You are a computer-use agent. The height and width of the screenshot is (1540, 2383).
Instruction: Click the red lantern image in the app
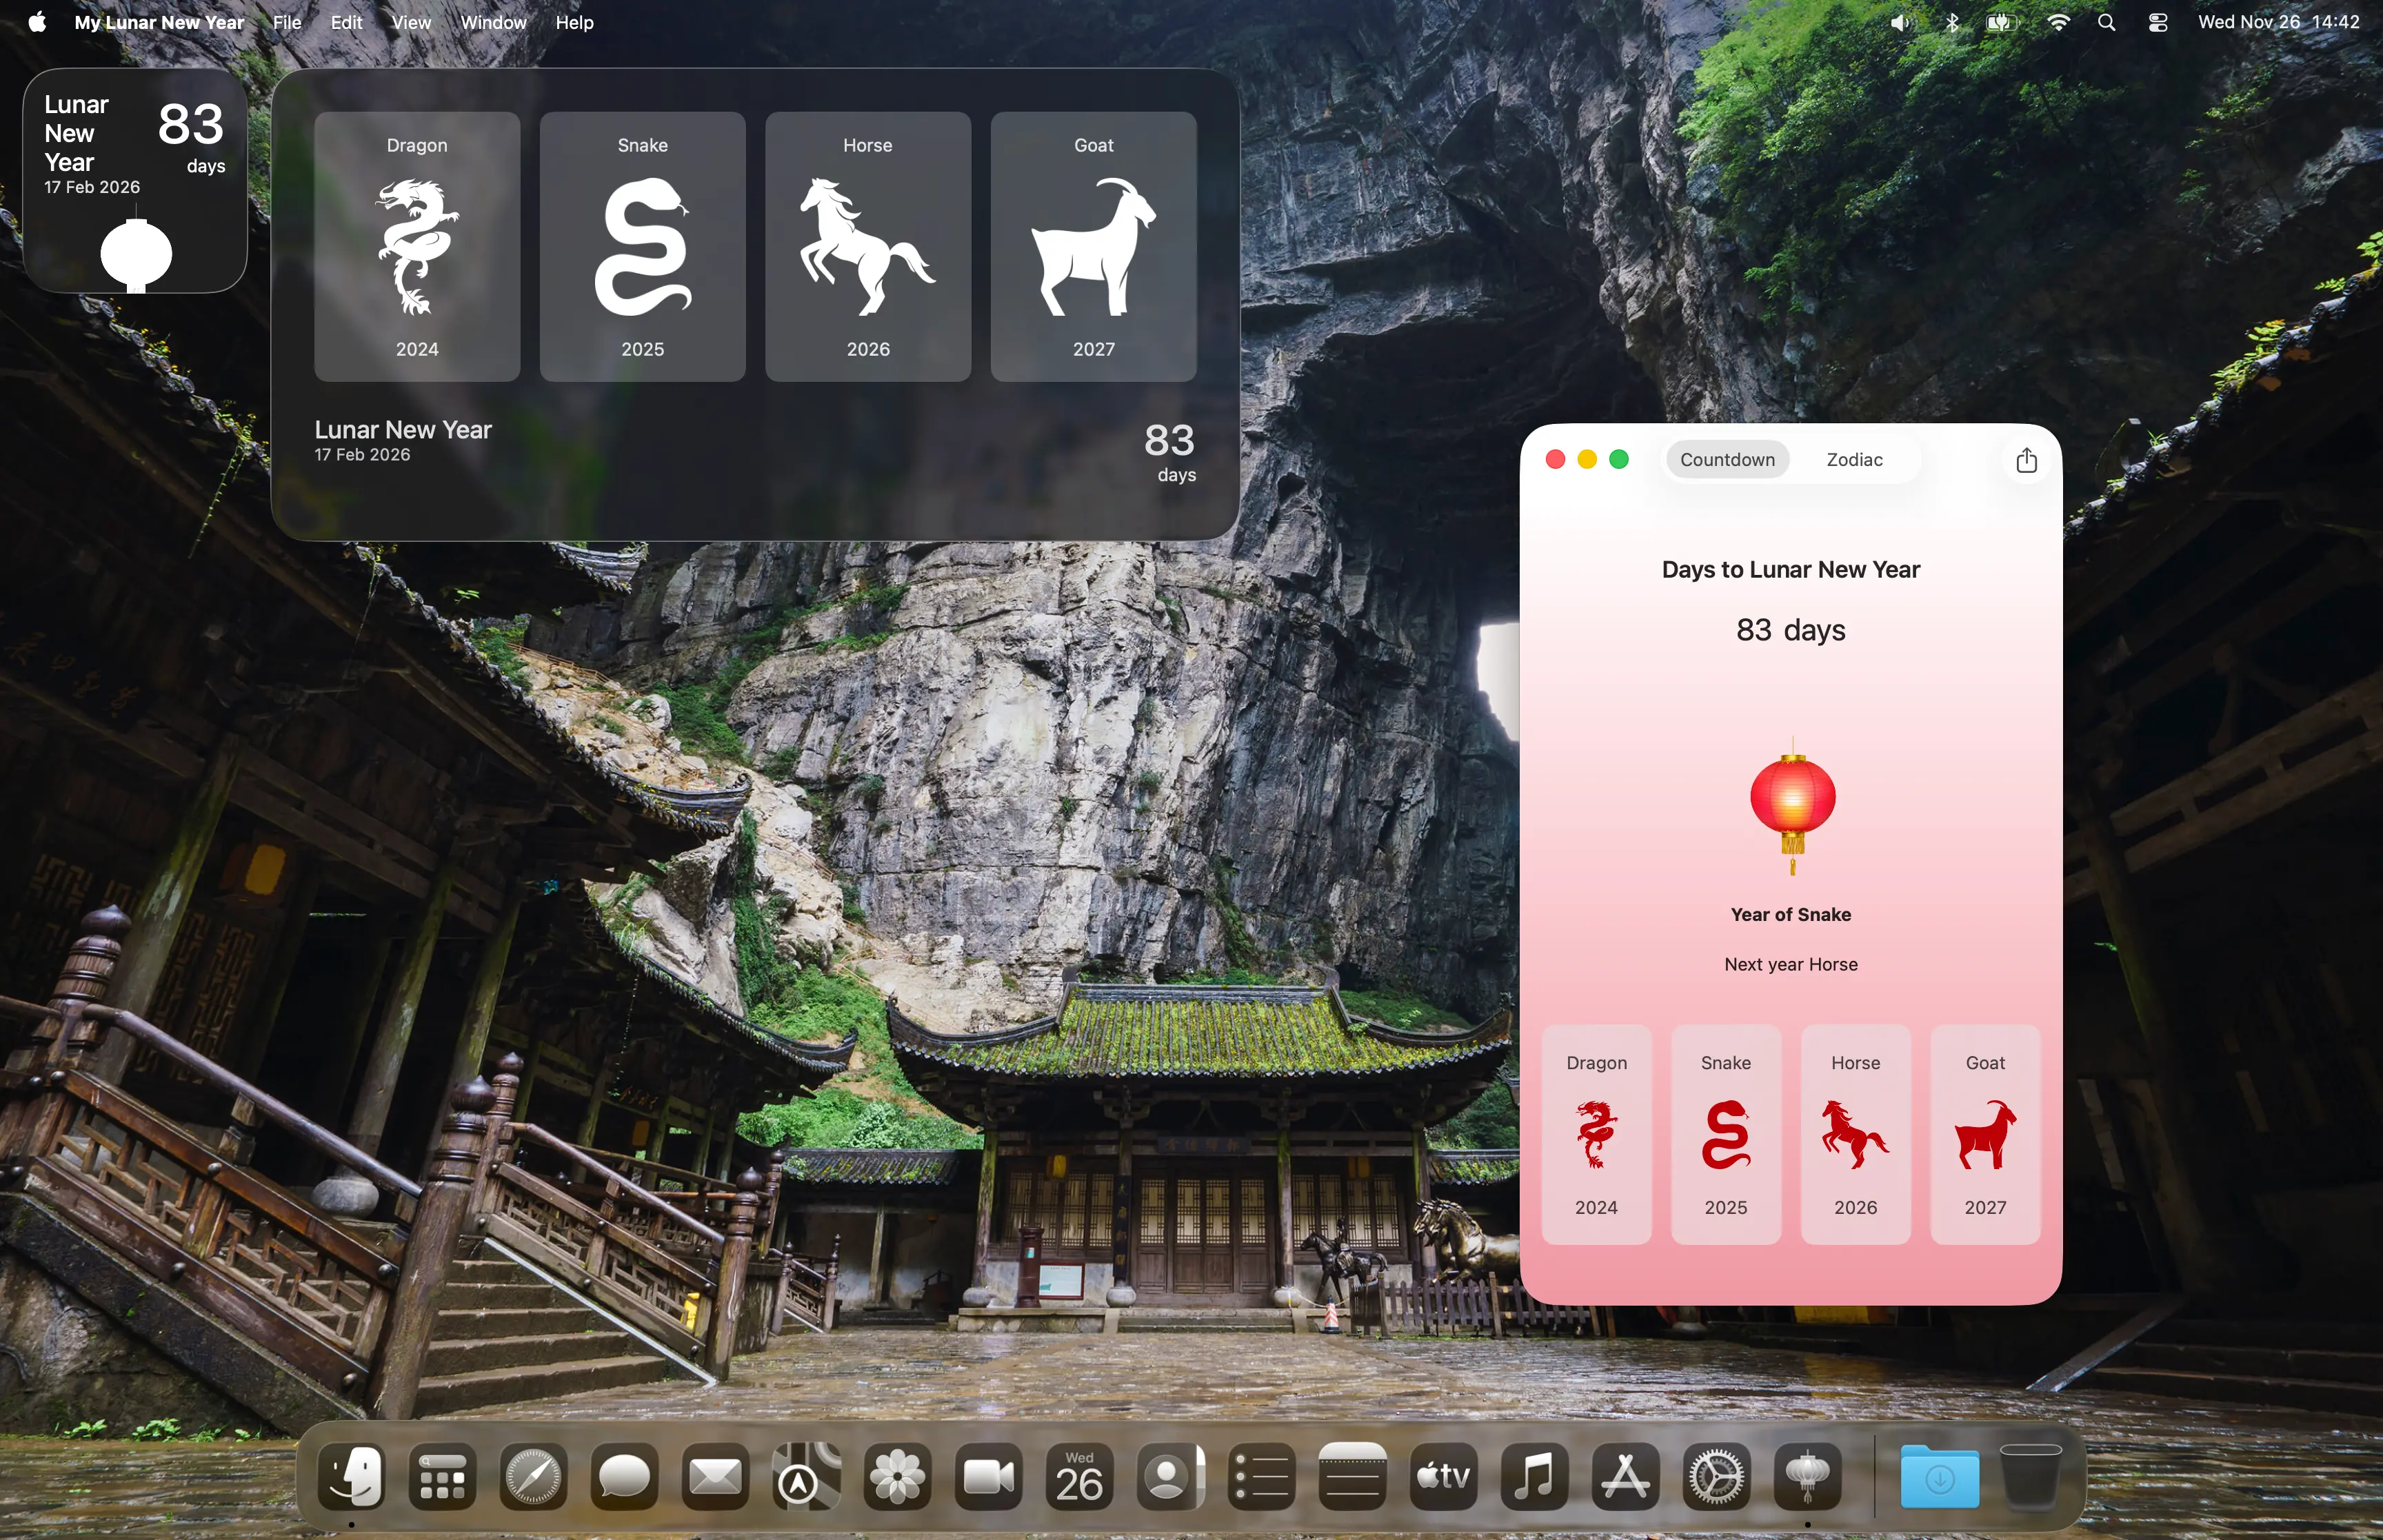(x=1792, y=806)
